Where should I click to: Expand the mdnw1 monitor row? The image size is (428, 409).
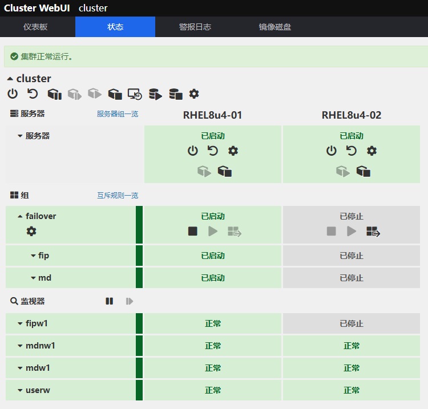pos(20,346)
